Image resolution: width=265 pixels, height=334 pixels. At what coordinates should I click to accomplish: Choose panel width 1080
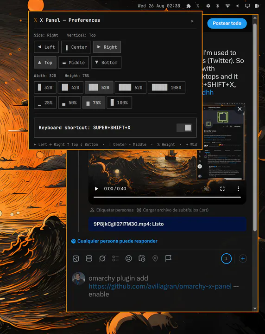click(166, 87)
